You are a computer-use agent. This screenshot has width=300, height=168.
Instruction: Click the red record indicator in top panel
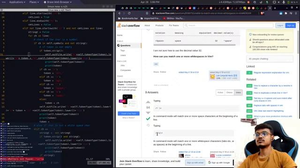(248, 2)
